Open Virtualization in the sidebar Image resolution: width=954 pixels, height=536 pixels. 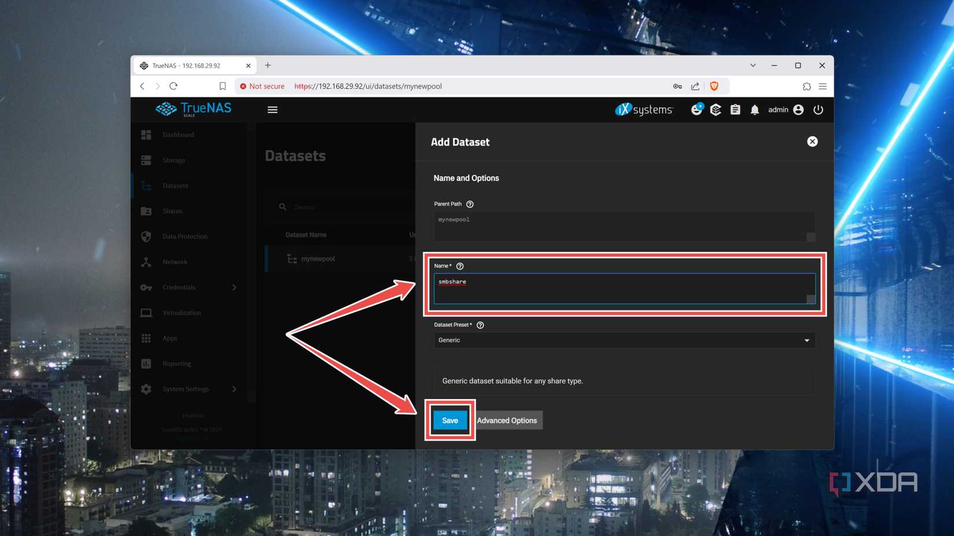pyautogui.click(x=182, y=312)
